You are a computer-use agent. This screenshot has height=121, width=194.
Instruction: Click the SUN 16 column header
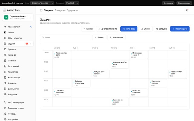pos(172,48)
